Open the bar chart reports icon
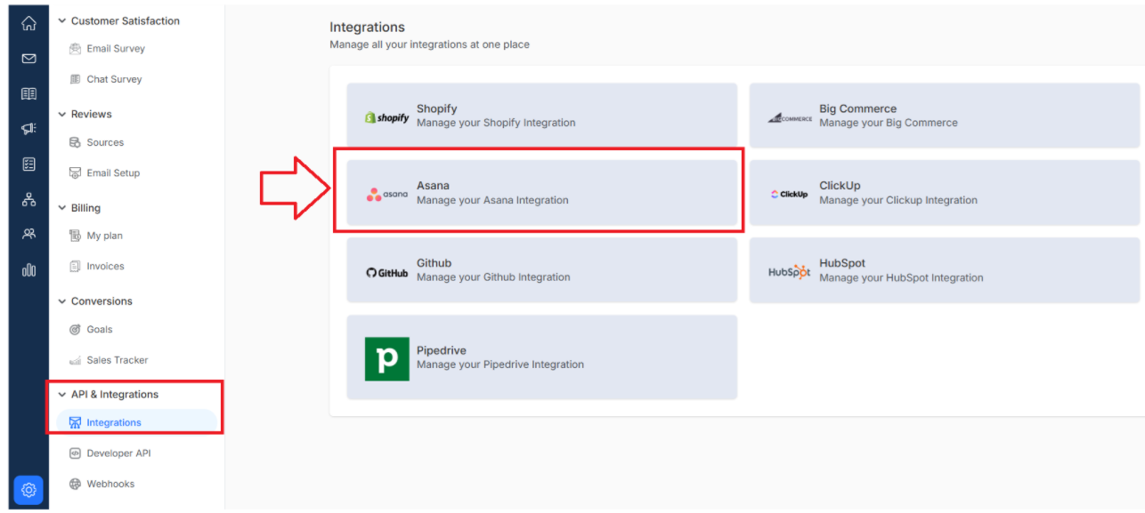Image resolution: width=1145 pixels, height=513 pixels. pos(28,269)
